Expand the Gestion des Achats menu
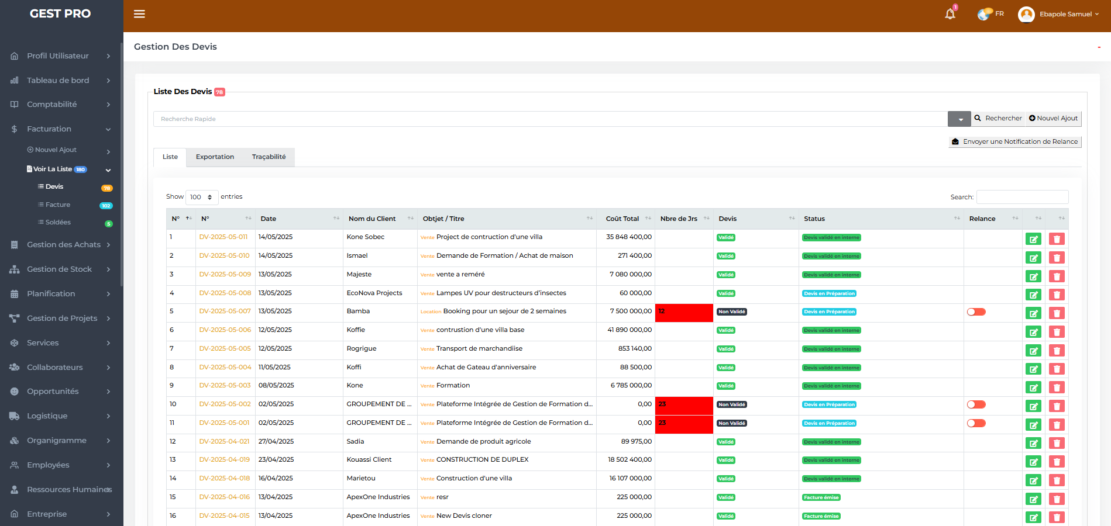This screenshot has height=526, width=1111. (x=61, y=245)
